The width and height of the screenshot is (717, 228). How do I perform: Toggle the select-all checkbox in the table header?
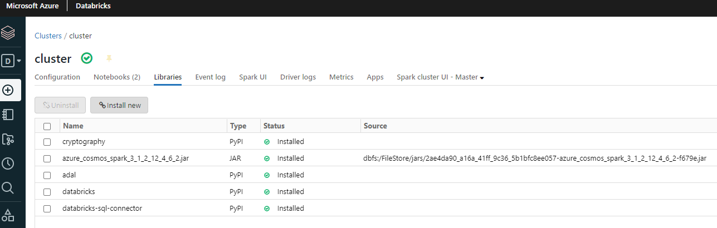(47, 126)
